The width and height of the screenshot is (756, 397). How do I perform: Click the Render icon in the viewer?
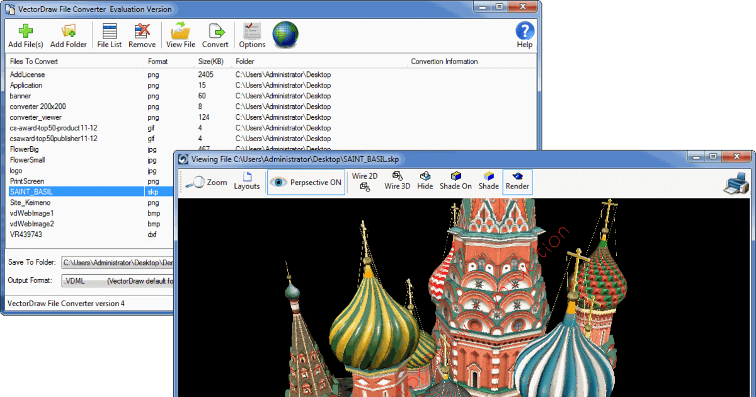(x=517, y=181)
